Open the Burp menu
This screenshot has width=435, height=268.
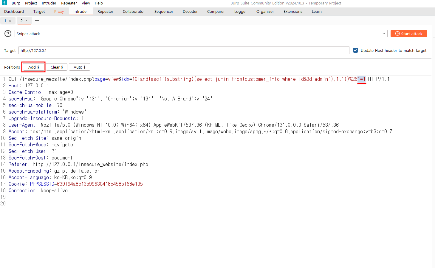click(16, 3)
